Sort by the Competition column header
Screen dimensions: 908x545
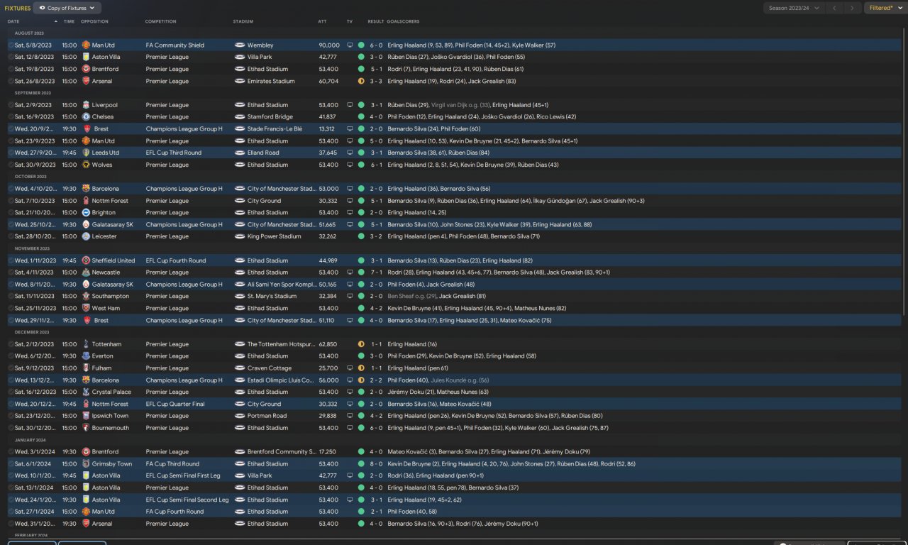(x=160, y=21)
